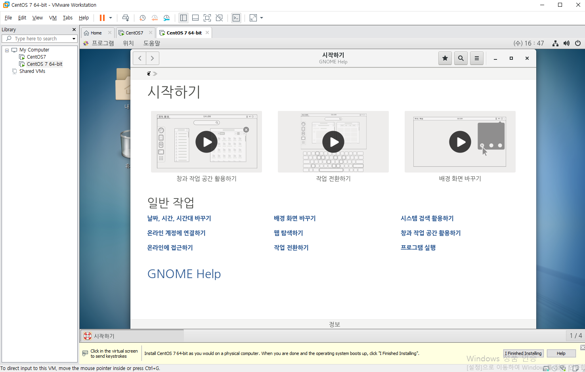Image resolution: width=585 pixels, height=372 pixels.
Task: Close the Library panel
Action: tap(74, 30)
